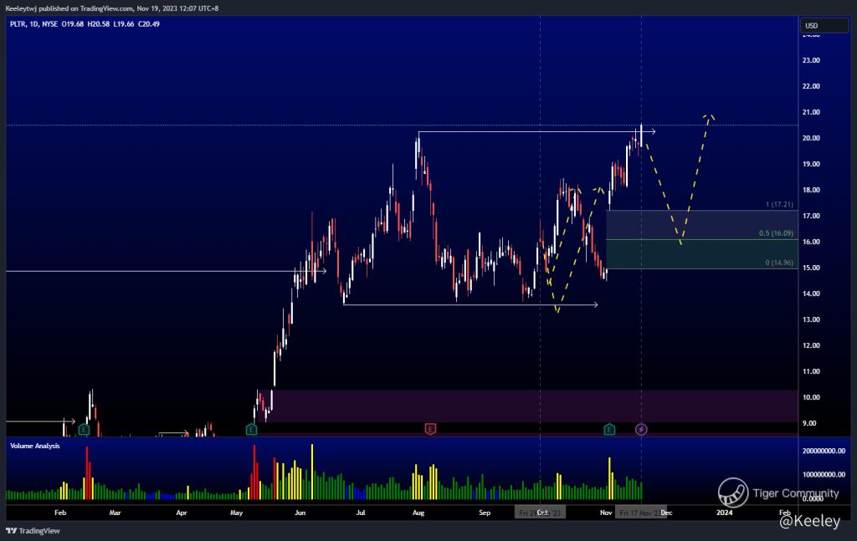
Task: Click the Fibonacci level label 0.5 (16.09)
Action: tap(776, 233)
